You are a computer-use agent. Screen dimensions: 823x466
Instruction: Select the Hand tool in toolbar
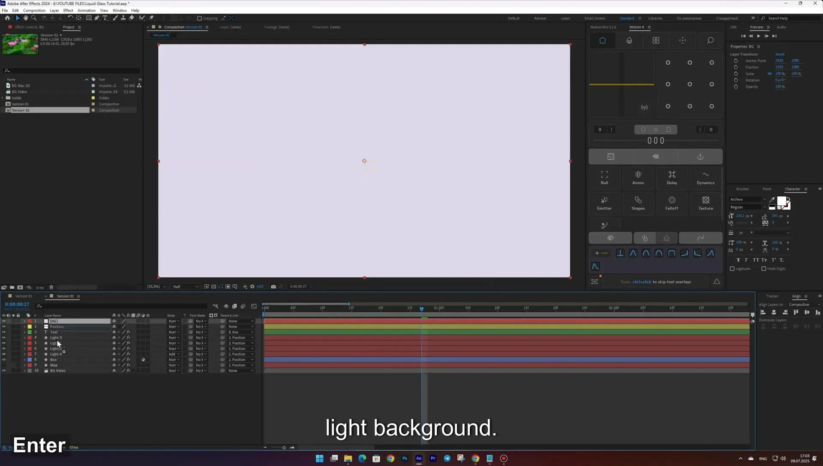tap(25, 18)
